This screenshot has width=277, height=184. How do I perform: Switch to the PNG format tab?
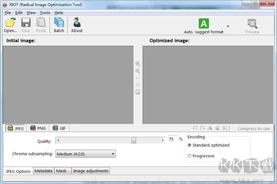pyautogui.click(x=38, y=128)
